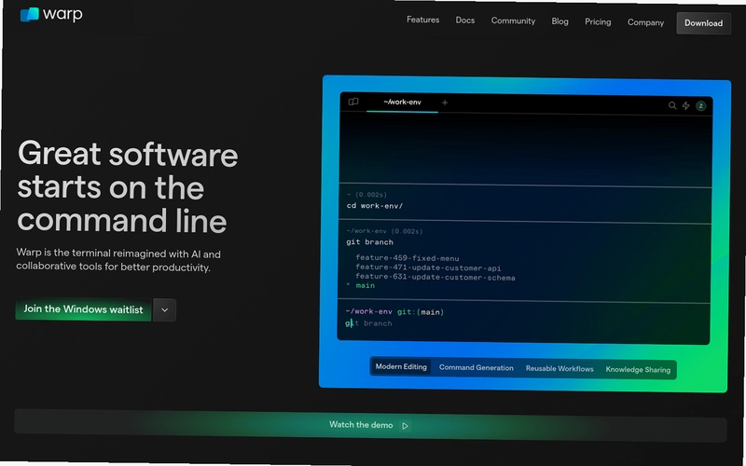
Task: Click the Watch the demo bar
Action: click(370, 425)
